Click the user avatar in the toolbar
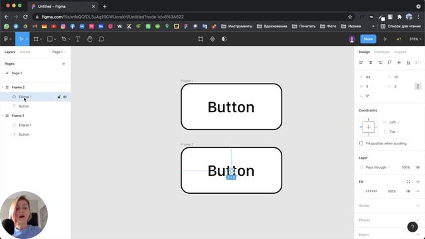Viewport: 425px width, 239px height. [x=351, y=39]
